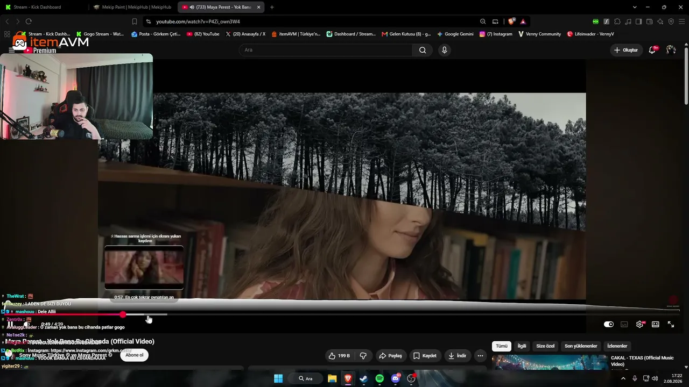This screenshot has height=387, width=689.
Task: Open a new browser tab
Action: tap(272, 7)
